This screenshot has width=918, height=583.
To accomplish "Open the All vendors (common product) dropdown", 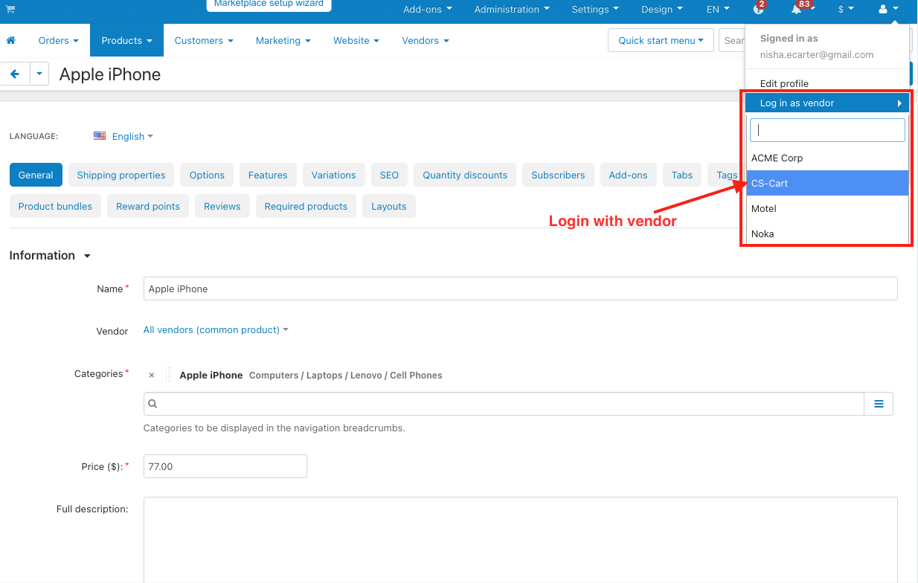I will [216, 329].
